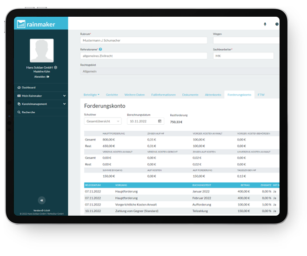Image resolution: width=307 pixels, height=256 pixels.
Task: Switch to the Dokumente tab
Action: [190, 95]
